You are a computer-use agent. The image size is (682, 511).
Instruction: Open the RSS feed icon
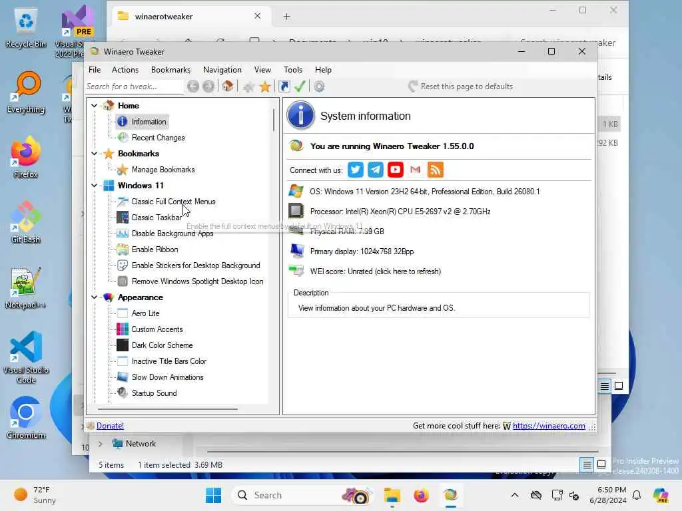[436, 170]
